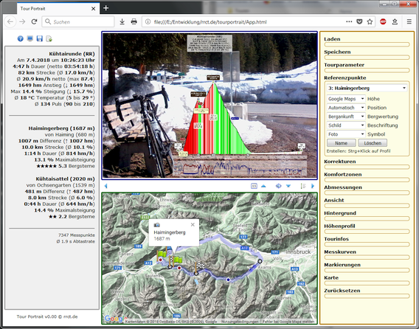
Task: Open the Google Maps Höhe dropdown
Action: (x=346, y=99)
